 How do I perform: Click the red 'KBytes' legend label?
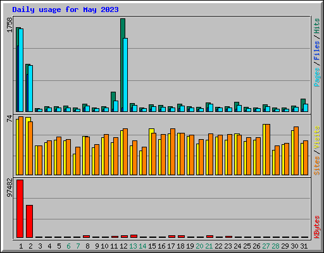pos(317,227)
